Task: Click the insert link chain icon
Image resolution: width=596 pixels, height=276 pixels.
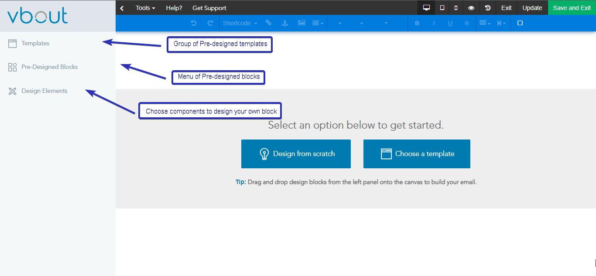Action: coord(268,23)
